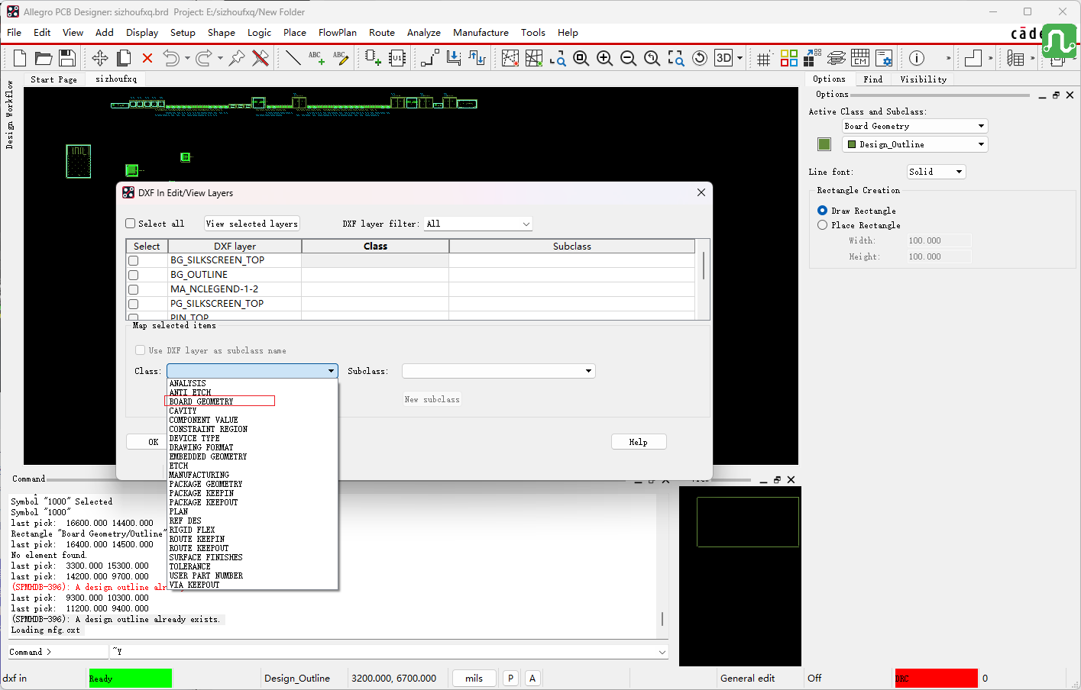The height and width of the screenshot is (690, 1081).
Task: Choose PACKAGE GEOMETRY from class list
Action: click(206, 484)
